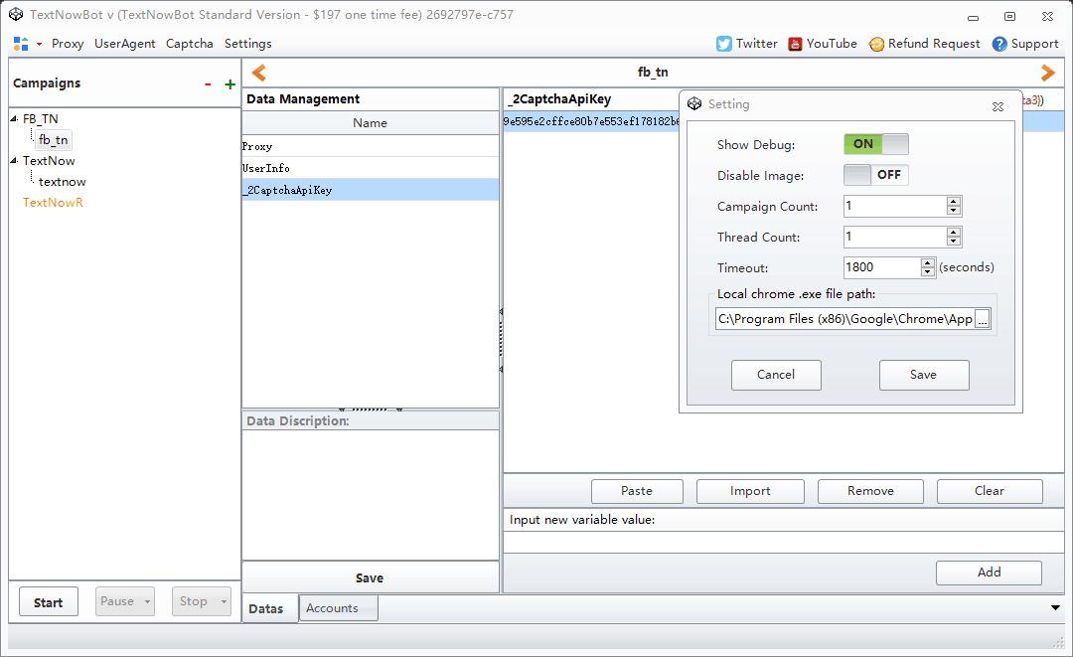Click the Campaign Count input field
Viewport: 1073px width, 657px height.
(x=895, y=206)
